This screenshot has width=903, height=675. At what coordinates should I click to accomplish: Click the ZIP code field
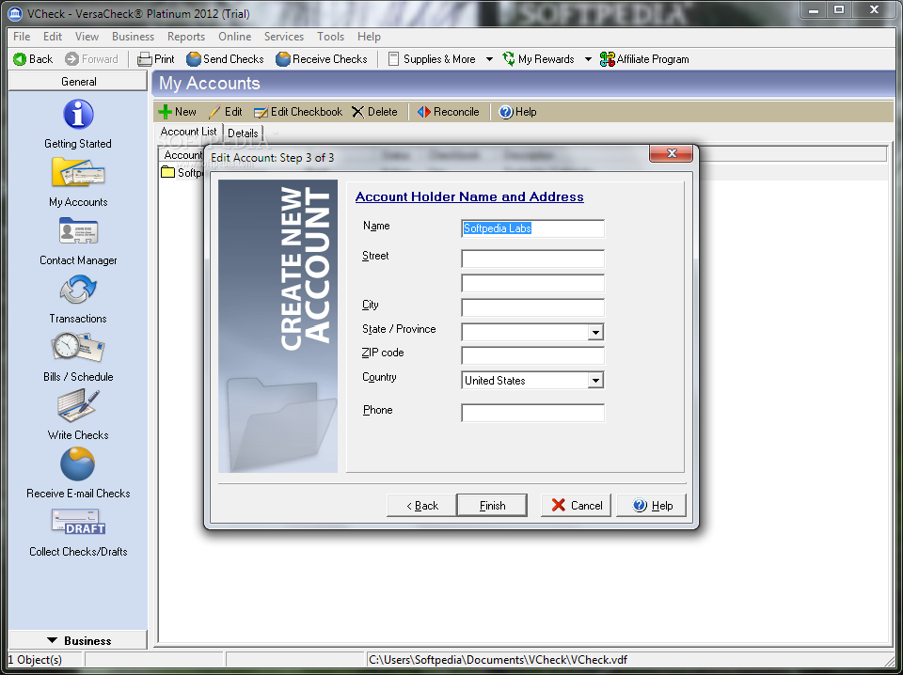tap(532, 355)
